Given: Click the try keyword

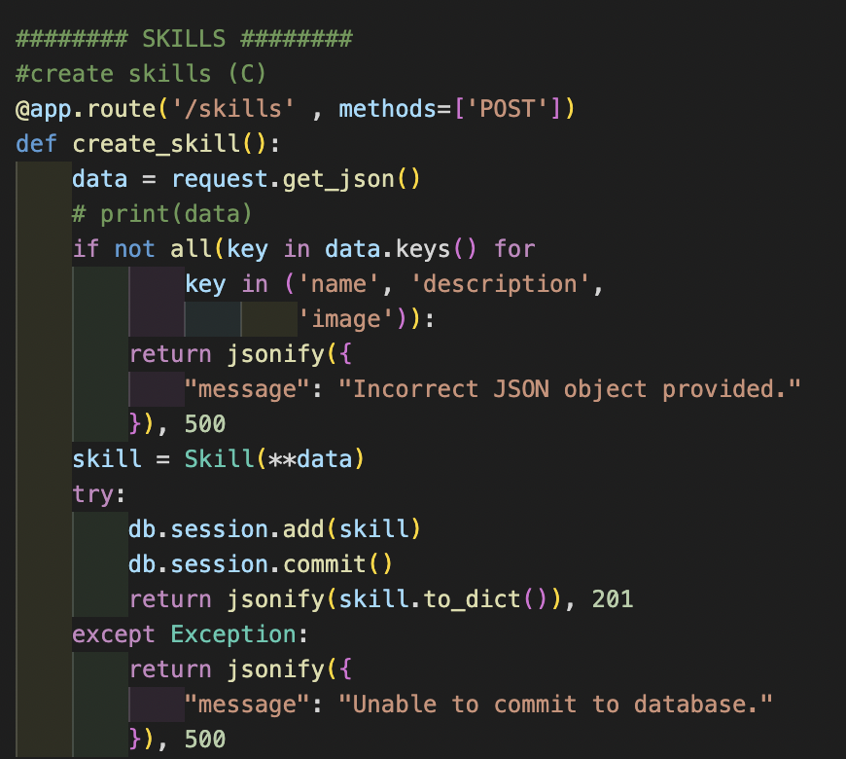Looking at the screenshot, I should click(x=88, y=493).
